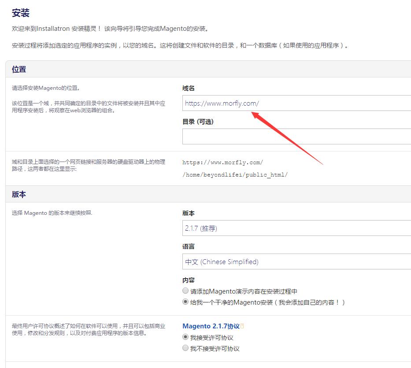Image resolution: width=411 pixels, height=368 pixels.
Task: Click the path text /home/beyondlifei/public_html/
Action: tap(235, 175)
